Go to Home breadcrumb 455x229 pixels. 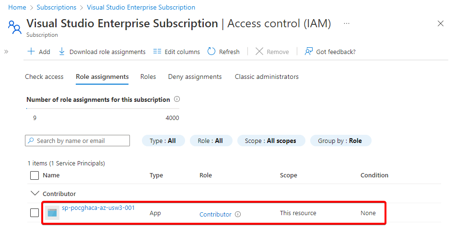click(x=17, y=7)
